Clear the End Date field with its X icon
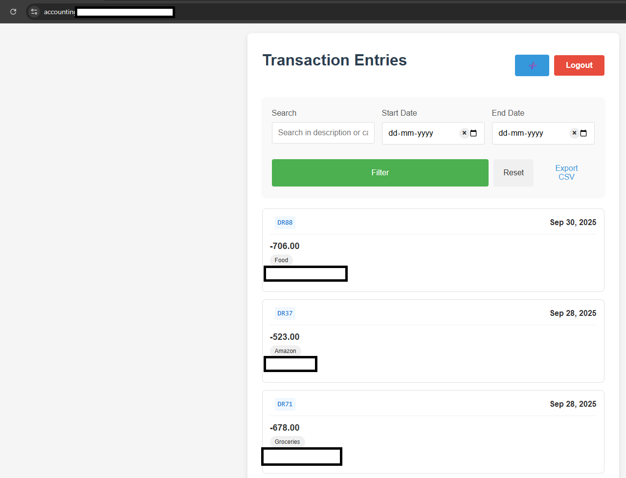Image resolution: width=626 pixels, height=478 pixels. [x=574, y=133]
